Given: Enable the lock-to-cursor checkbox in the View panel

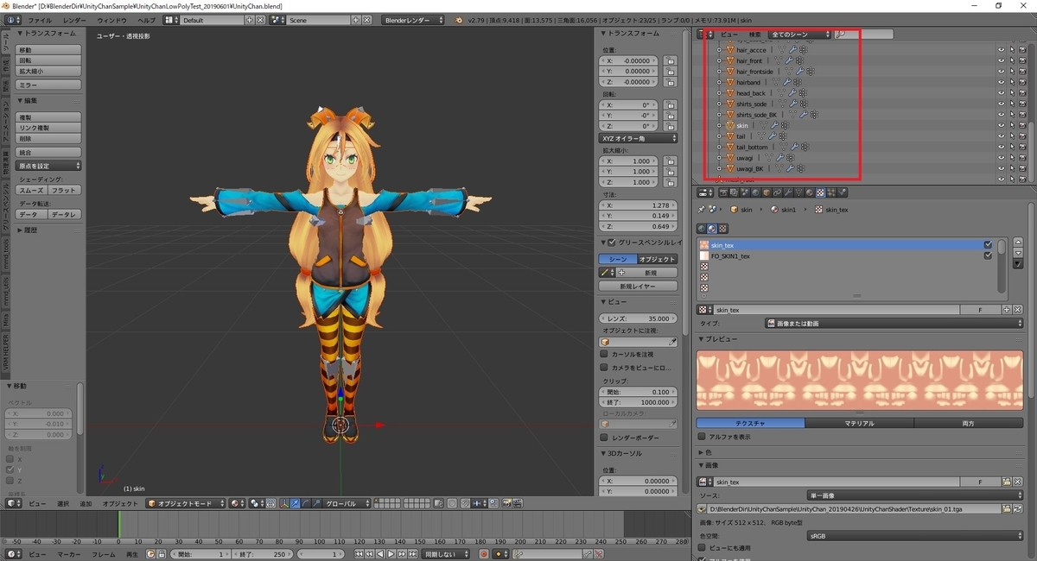Looking at the screenshot, I should pyautogui.click(x=604, y=355).
